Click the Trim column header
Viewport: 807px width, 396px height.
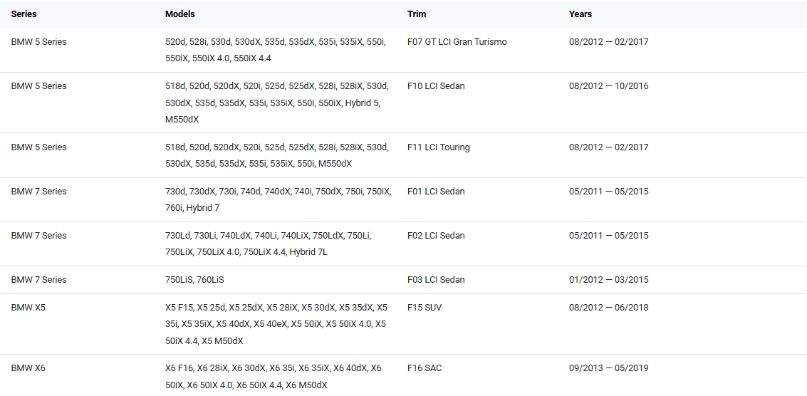click(x=416, y=14)
